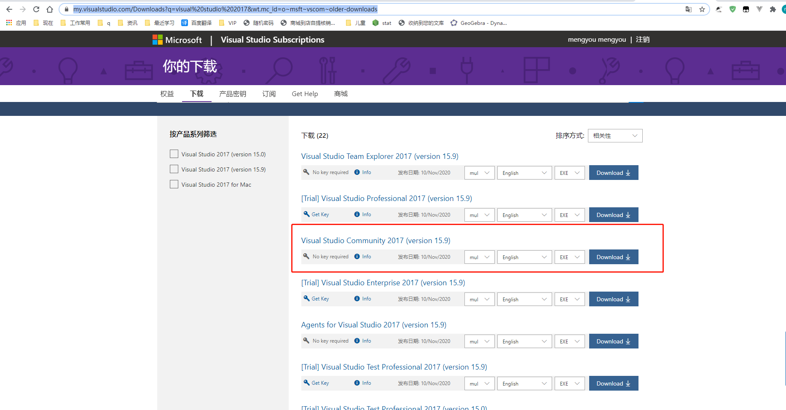The width and height of the screenshot is (786, 410).
Task: Switch to the 产品密钥 tab
Action: [x=232, y=94]
